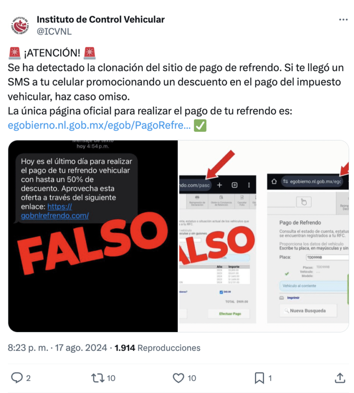The height and width of the screenshot is (393, 354).
Task: Share the post via upload arrow icon
Action: pos(340,378)
